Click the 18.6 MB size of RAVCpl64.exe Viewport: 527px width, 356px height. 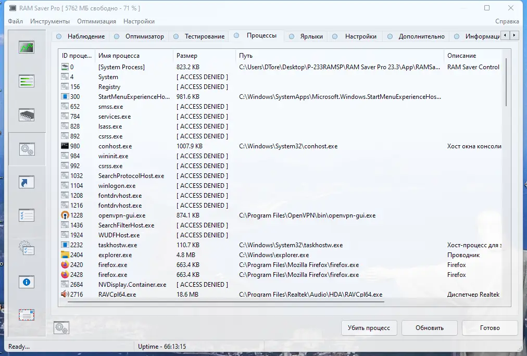coord(187,295)
